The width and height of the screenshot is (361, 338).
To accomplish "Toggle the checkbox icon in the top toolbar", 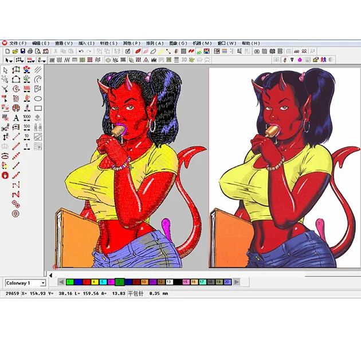I will 128,51.
